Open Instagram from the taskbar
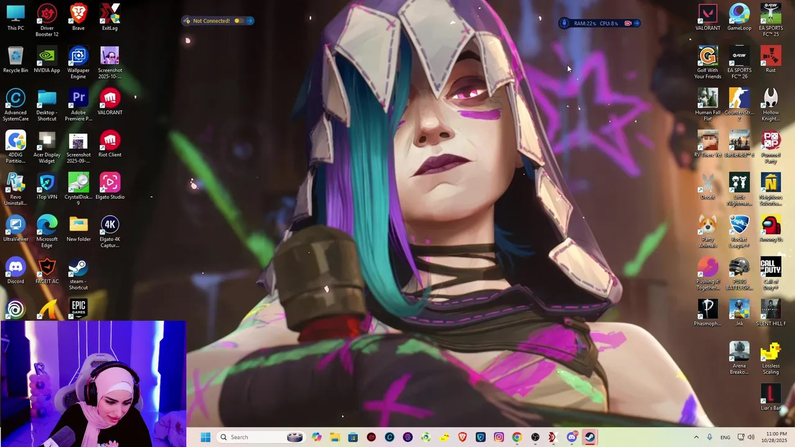The width and height of the screenshot is (795, 447). (499, 437)
